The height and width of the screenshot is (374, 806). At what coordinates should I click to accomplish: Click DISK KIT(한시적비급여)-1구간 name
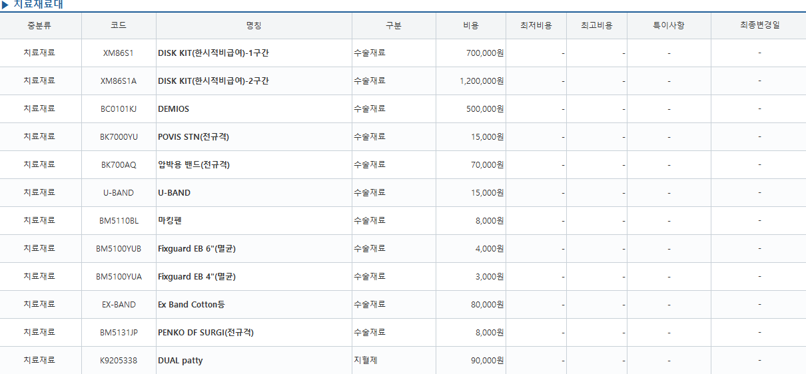click(x=213, y=53)
